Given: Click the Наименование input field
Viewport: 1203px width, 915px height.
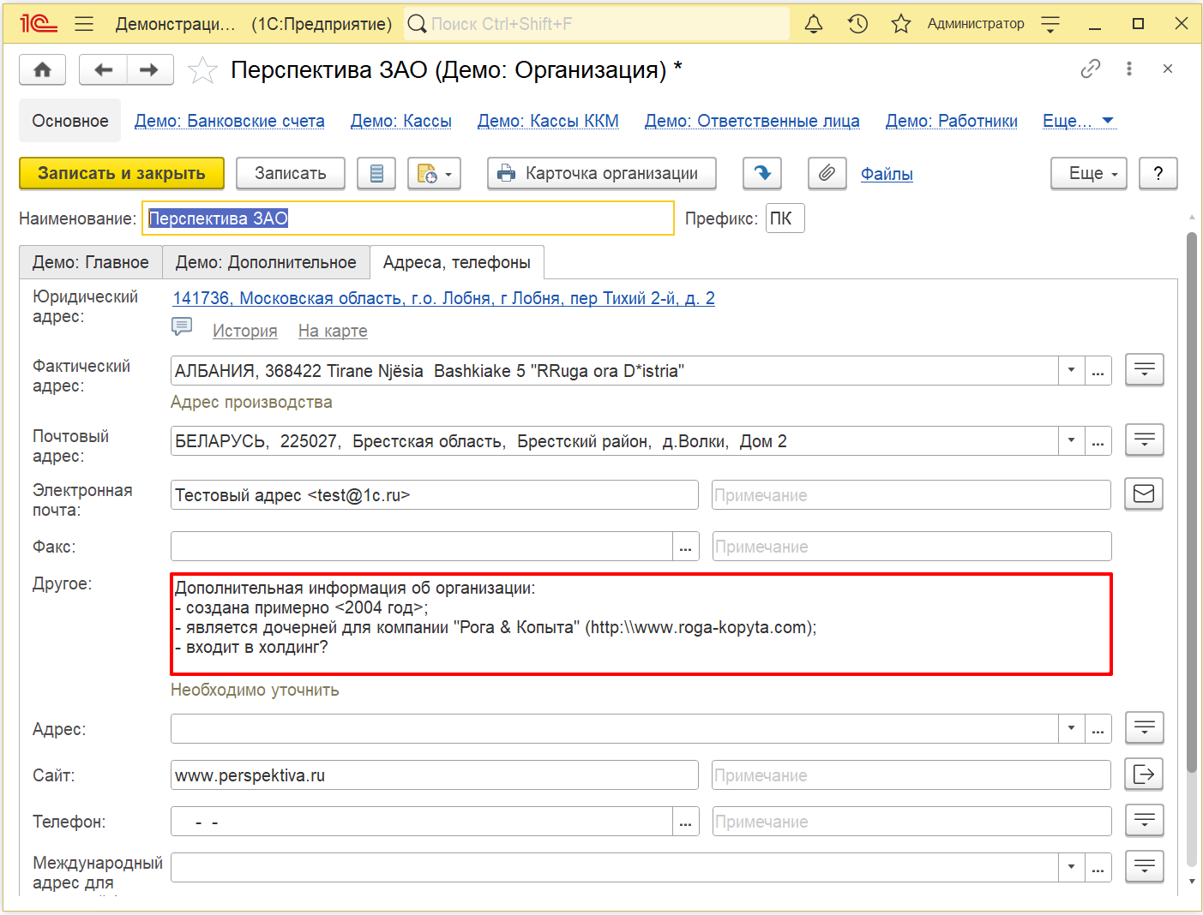Looking at the screenshot, I should (408, 218).
